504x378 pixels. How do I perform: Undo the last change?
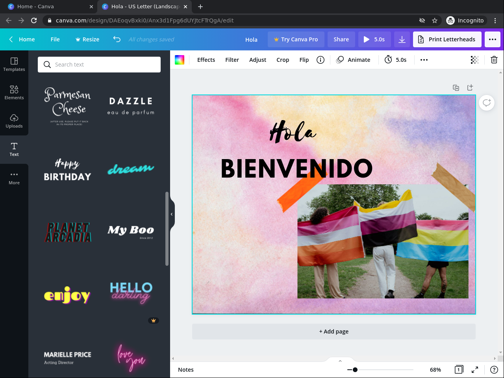tap(117, 39)
